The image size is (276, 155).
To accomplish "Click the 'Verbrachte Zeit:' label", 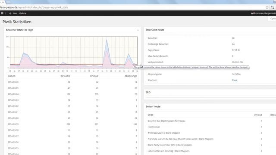I will pyautogui.click(x=156, y=62).
